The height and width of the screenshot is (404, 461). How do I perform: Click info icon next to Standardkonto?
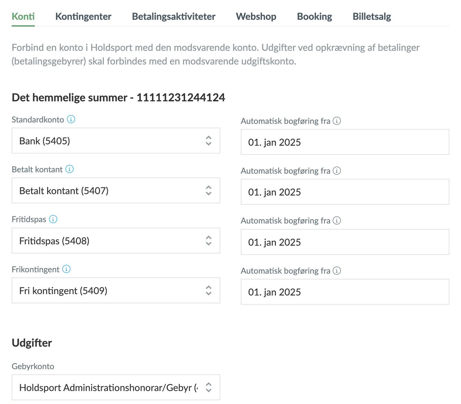coord(71,119)
